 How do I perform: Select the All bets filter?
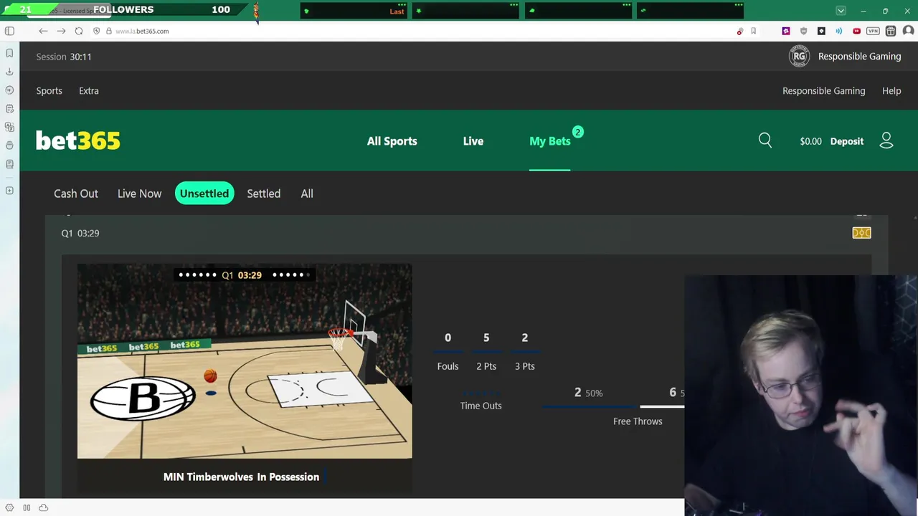click(307, 193)
